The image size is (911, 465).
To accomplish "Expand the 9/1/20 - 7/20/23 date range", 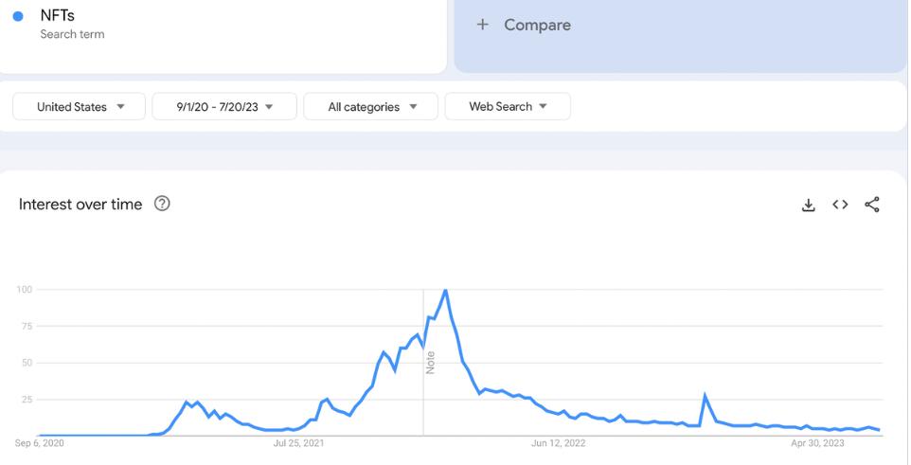I will pyautogui.click(x=224, y=107).
